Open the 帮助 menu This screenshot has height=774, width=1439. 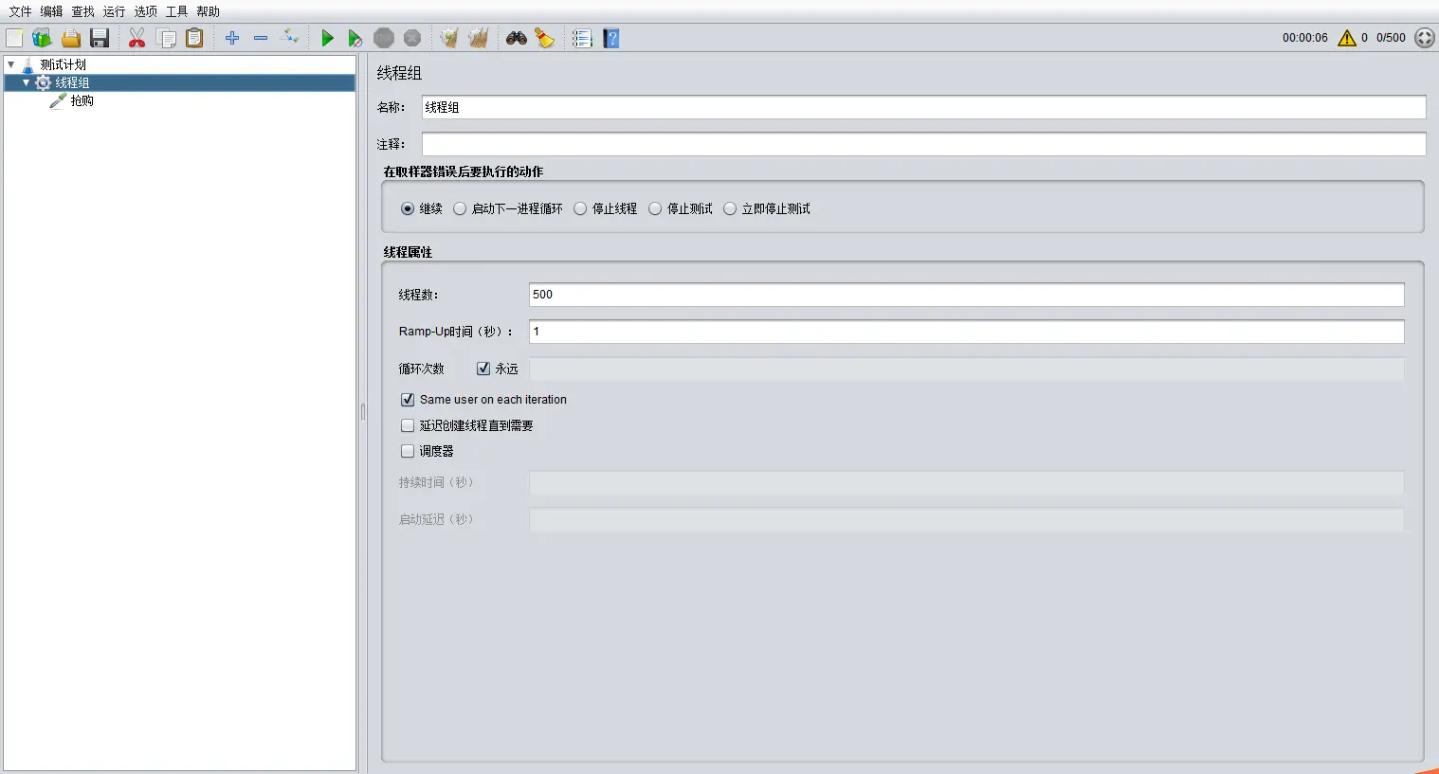pos(208,11)
